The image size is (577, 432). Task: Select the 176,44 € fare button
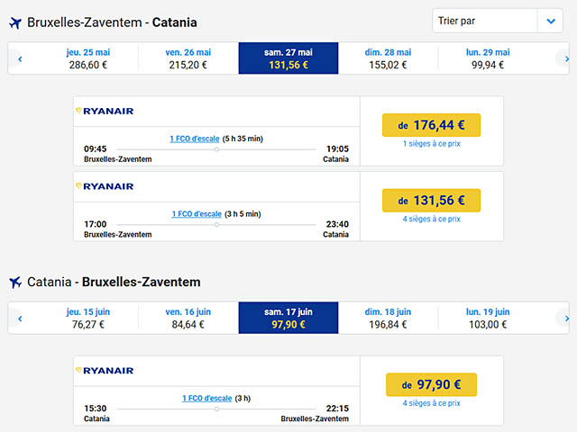(431, 125)
